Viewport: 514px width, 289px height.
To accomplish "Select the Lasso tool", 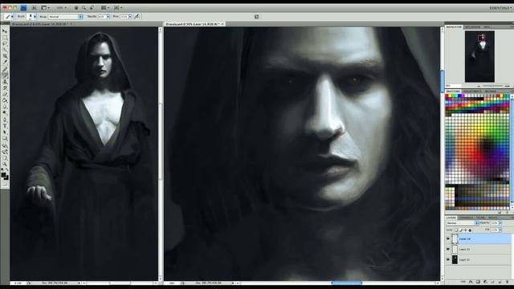I will pos(5,43).
